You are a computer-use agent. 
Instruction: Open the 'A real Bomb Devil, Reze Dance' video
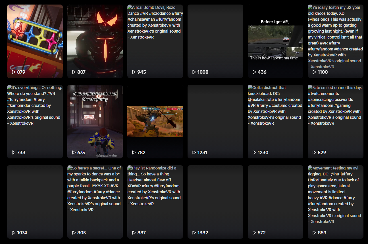click(x=155, y=41)
